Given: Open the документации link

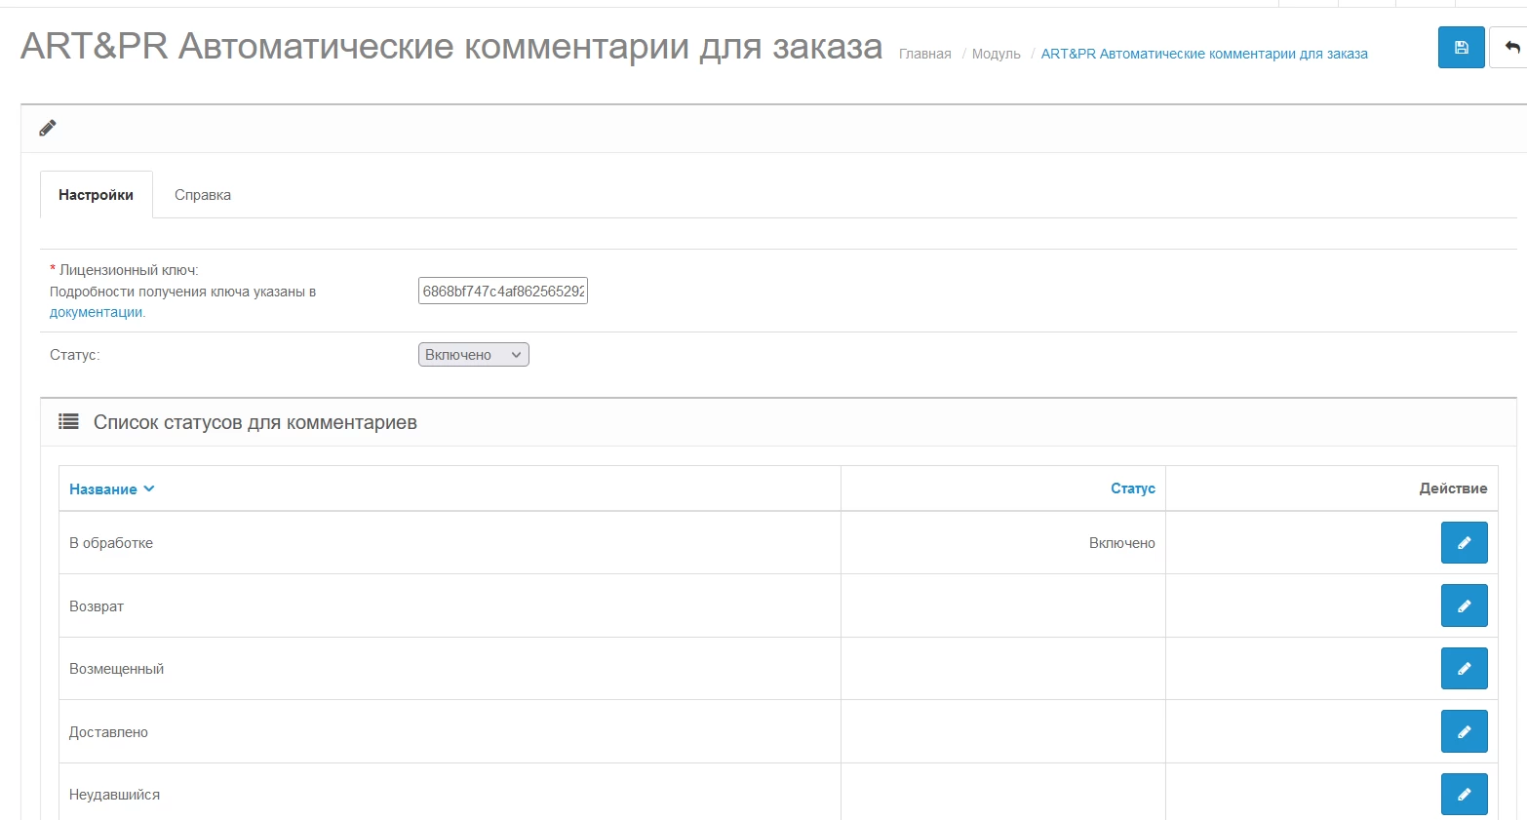Looking at the screenshot, I should pos(97,312).
